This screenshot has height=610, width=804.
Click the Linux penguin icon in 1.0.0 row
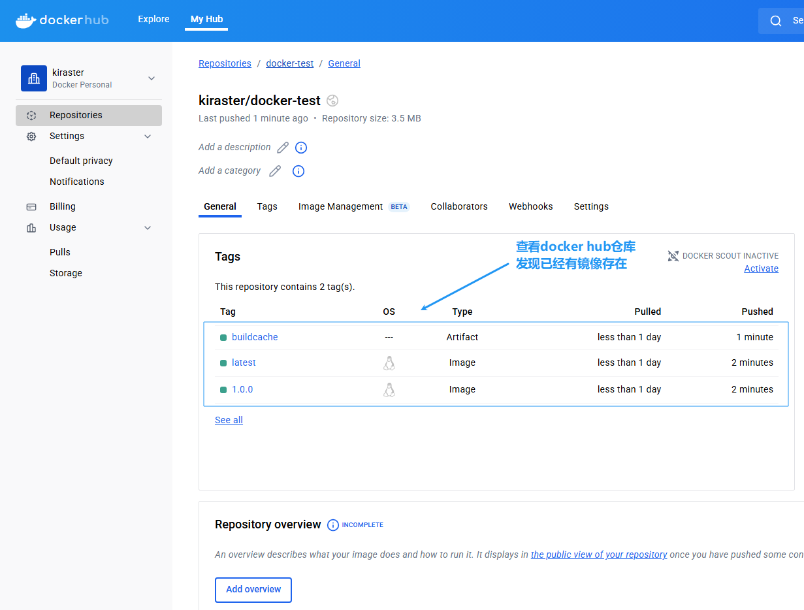pyautogui.click(x=389, y=390)
